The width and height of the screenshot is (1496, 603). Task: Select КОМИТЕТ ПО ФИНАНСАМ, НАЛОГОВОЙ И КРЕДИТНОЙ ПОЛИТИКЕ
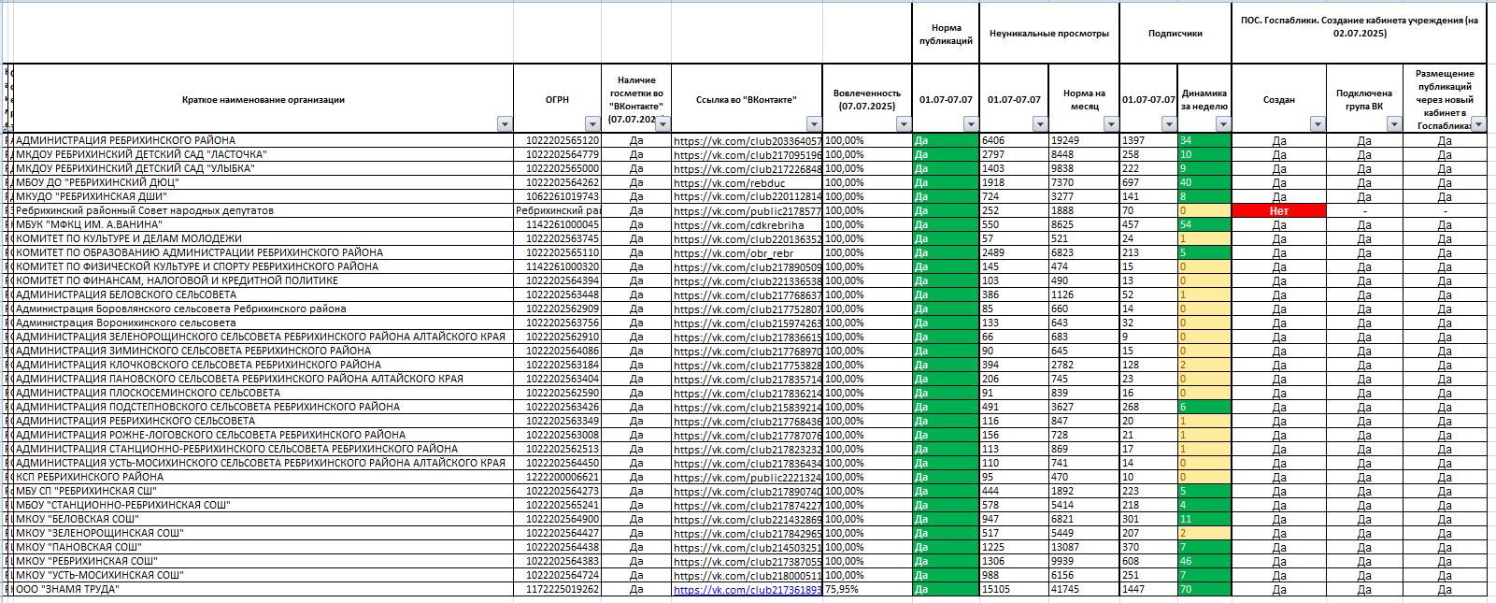[x=264, y=281]
